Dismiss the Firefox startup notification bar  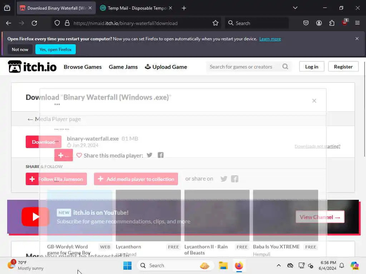pyautogui.click(x=357, y=39)
